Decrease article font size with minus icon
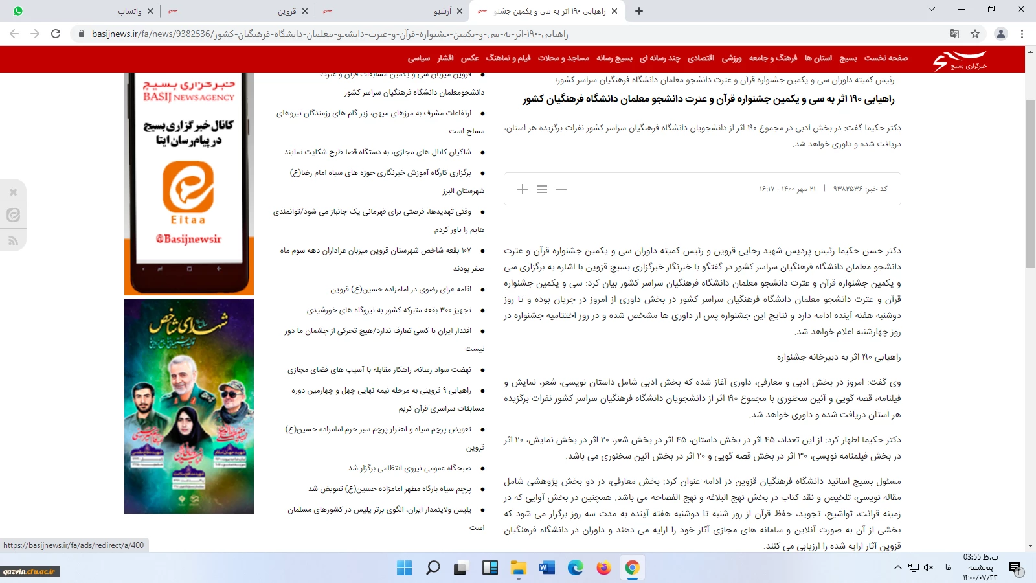The image size is (1036, 583). coord(561,189)
